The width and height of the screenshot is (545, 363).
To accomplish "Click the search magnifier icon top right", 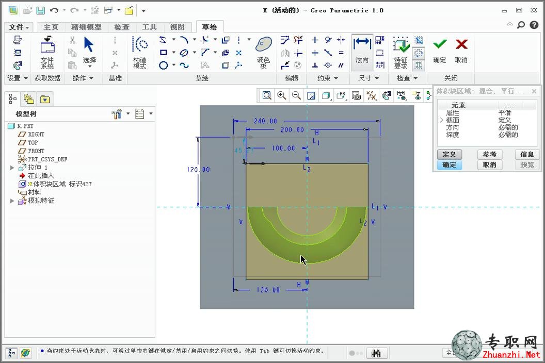I will (521, 25).
